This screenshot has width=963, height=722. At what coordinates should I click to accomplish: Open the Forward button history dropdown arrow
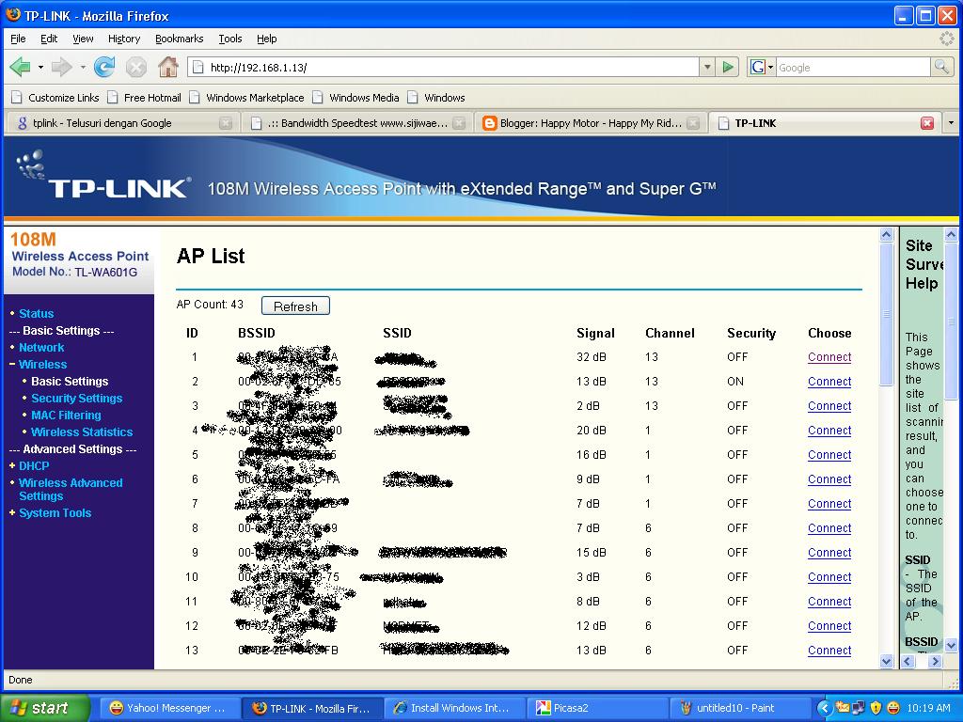83,67
